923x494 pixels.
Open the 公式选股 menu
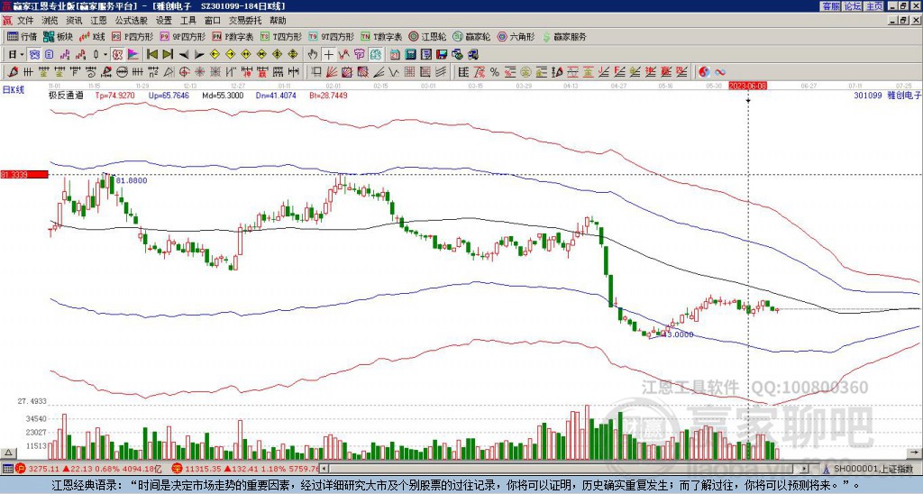tap(132, 21)
